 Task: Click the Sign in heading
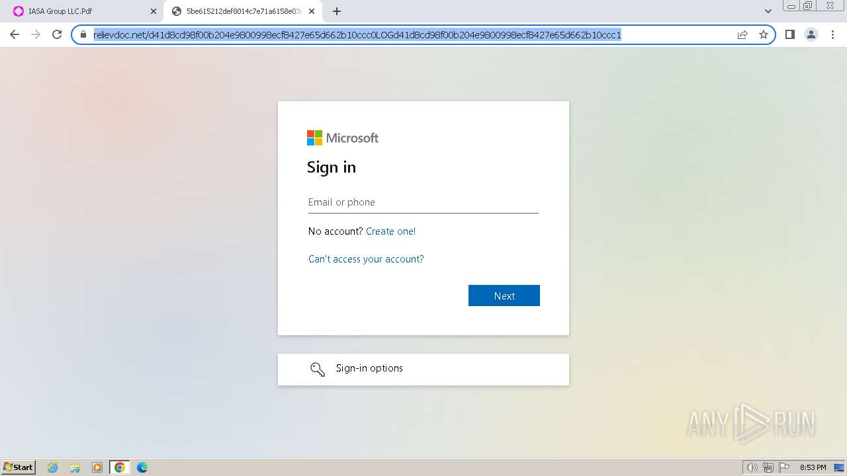click(332, 167)
